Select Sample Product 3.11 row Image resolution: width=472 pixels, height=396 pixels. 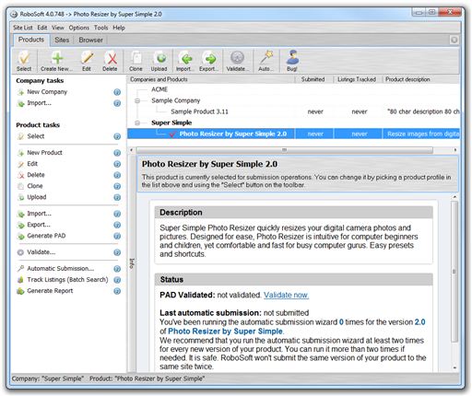293,111
